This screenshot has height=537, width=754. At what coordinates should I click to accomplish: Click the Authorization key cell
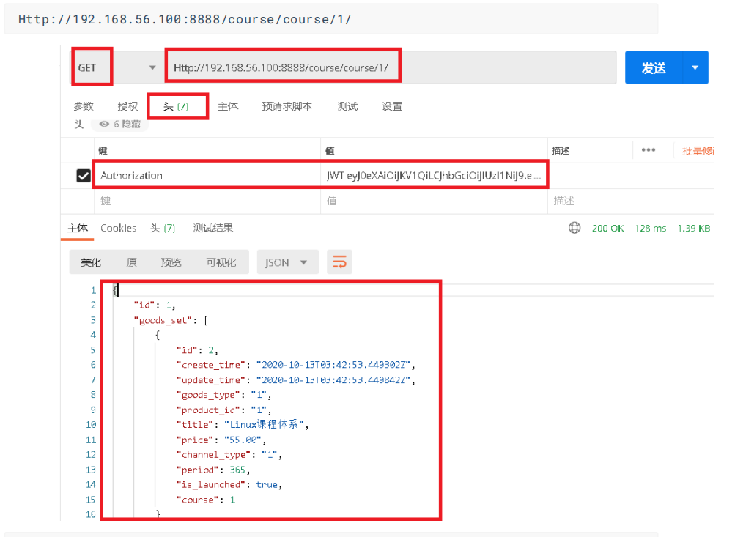click(x=207, y=176)
